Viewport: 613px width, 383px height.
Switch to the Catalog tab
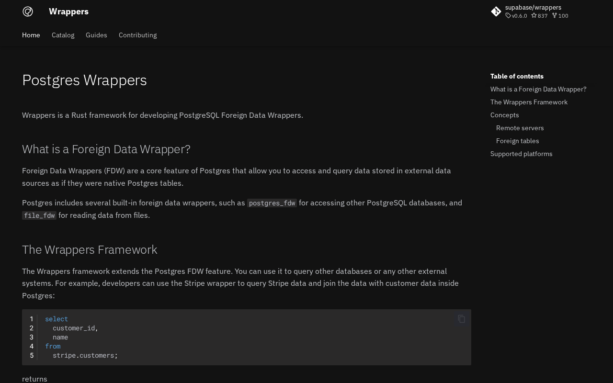point(63,35)
